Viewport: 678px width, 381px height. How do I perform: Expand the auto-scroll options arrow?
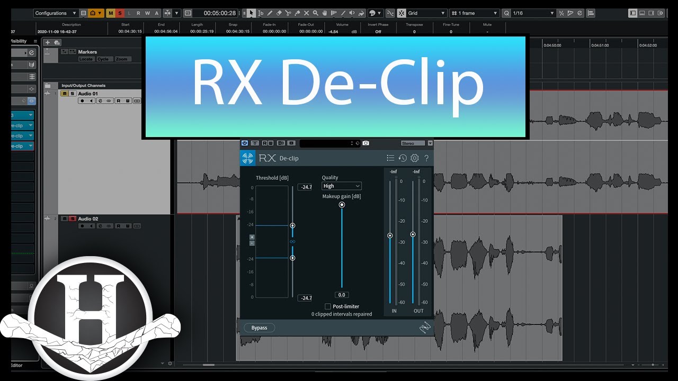[176, 13]
